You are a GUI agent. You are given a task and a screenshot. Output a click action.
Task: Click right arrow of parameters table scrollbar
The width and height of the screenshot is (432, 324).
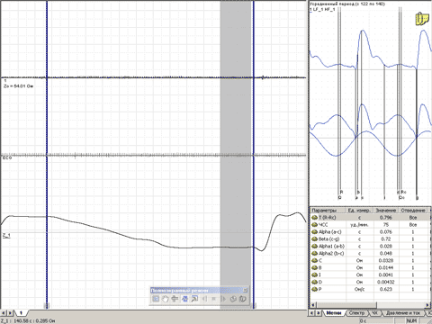point(427,305)
